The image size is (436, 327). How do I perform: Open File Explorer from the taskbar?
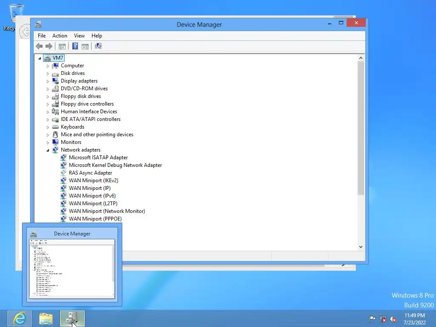coord(46,318)
